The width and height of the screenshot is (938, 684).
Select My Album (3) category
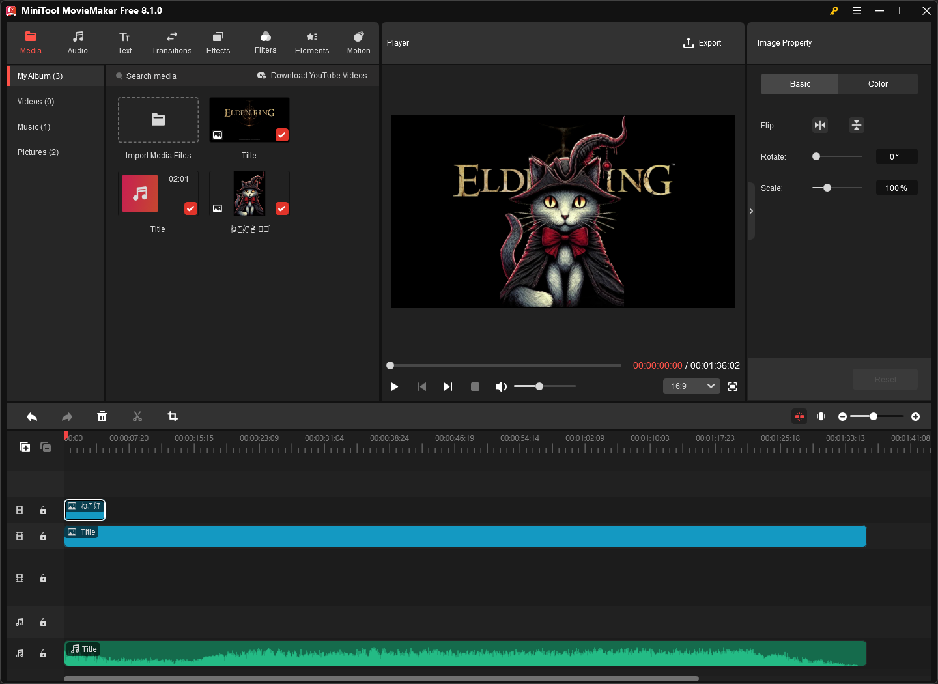click(x=56, y=76)
